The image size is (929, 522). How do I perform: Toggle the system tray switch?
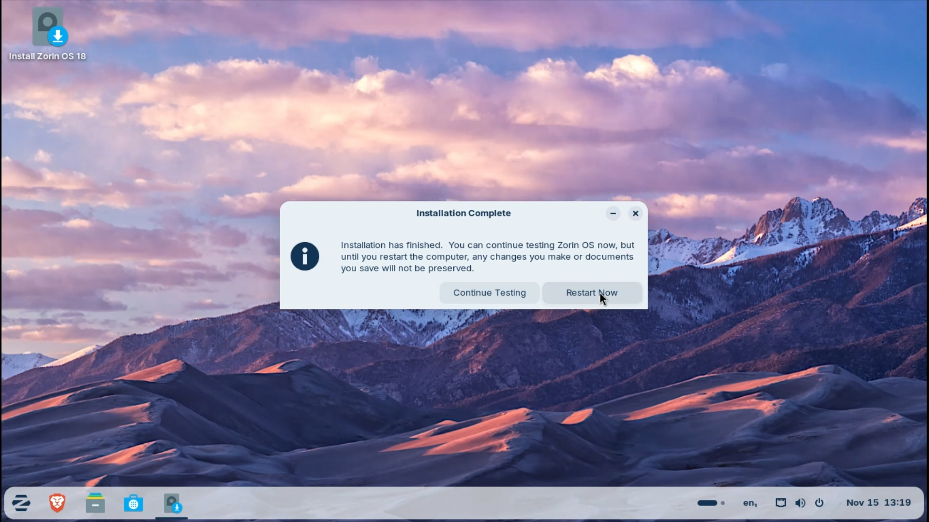coord(709,503)
